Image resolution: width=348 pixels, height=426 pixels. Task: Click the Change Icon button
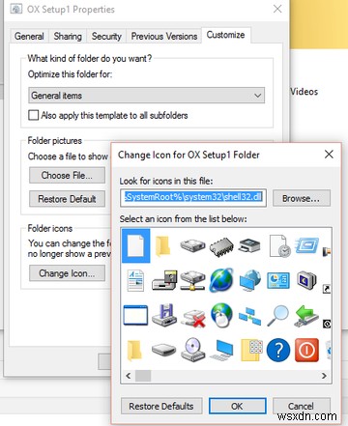[67, 273]
